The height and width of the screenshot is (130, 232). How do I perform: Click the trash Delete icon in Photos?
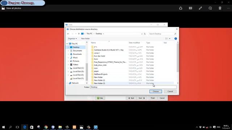tap(220, 8)
